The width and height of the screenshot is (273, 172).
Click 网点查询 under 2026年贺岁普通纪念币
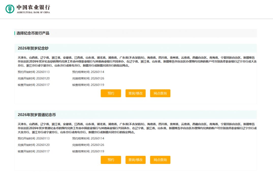tap(160, 160)
